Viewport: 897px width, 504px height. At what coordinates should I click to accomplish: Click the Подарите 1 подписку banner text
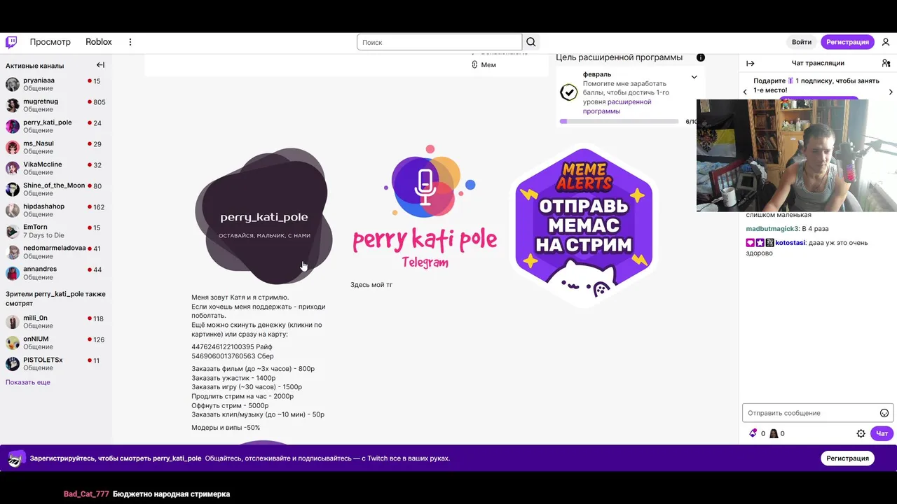click(x=816, y=85)
